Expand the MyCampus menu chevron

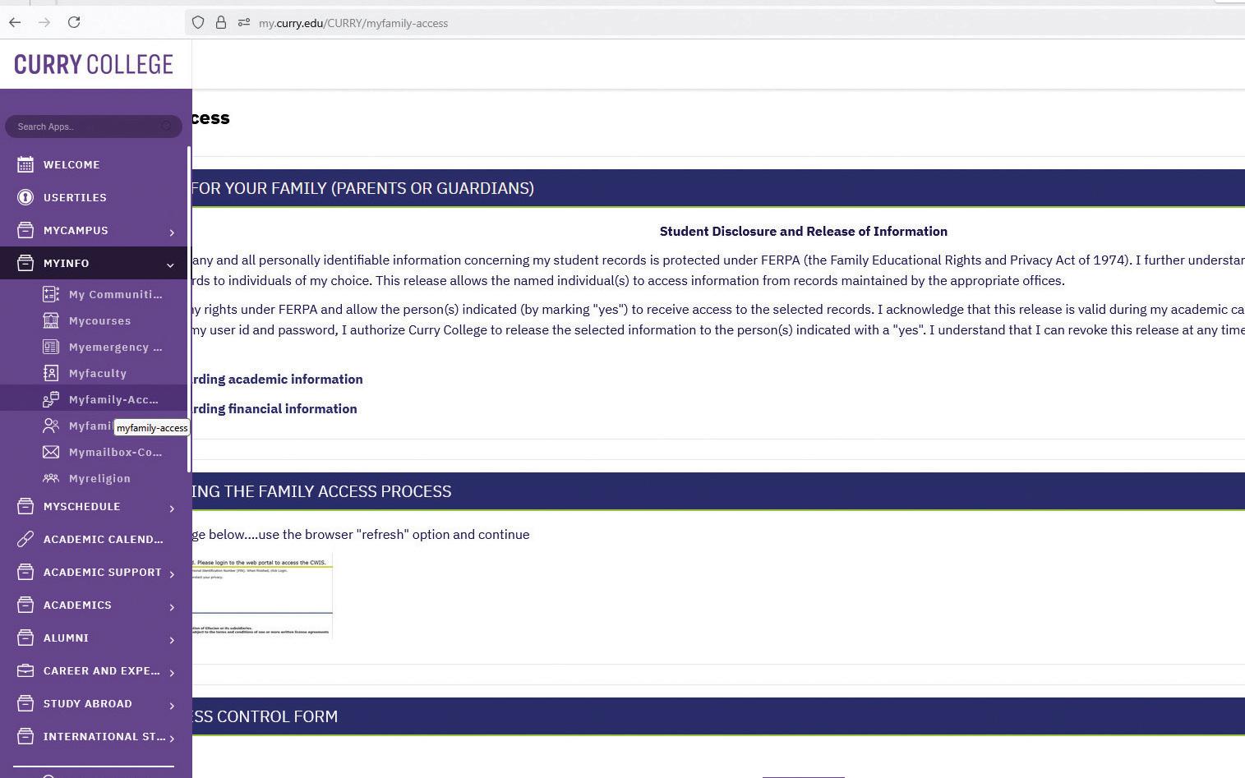coord(172,232)
